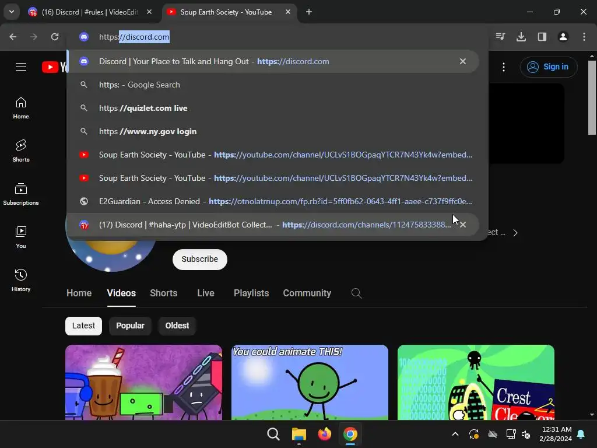Open the tab search dropdown arrow

click(x=12, y=12)
